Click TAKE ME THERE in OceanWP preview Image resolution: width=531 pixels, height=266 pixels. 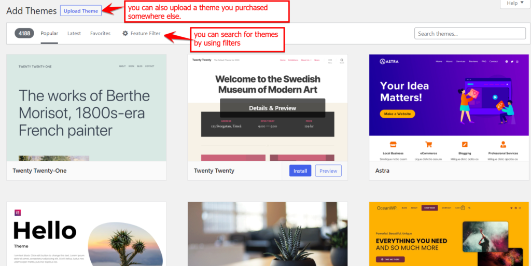tap(390, 260)
